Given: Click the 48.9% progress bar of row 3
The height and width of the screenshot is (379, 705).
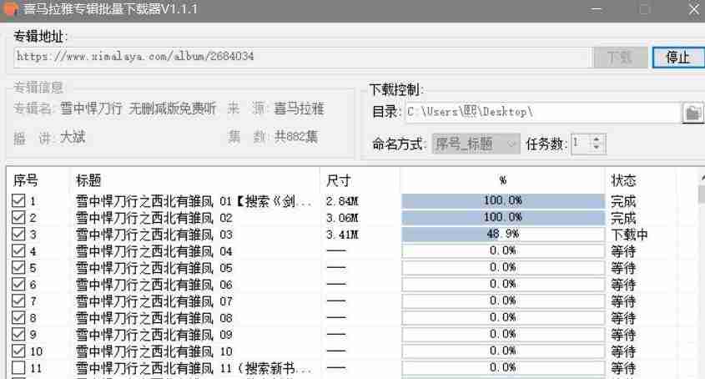Looking at the screenshot, I should point(502,234).
